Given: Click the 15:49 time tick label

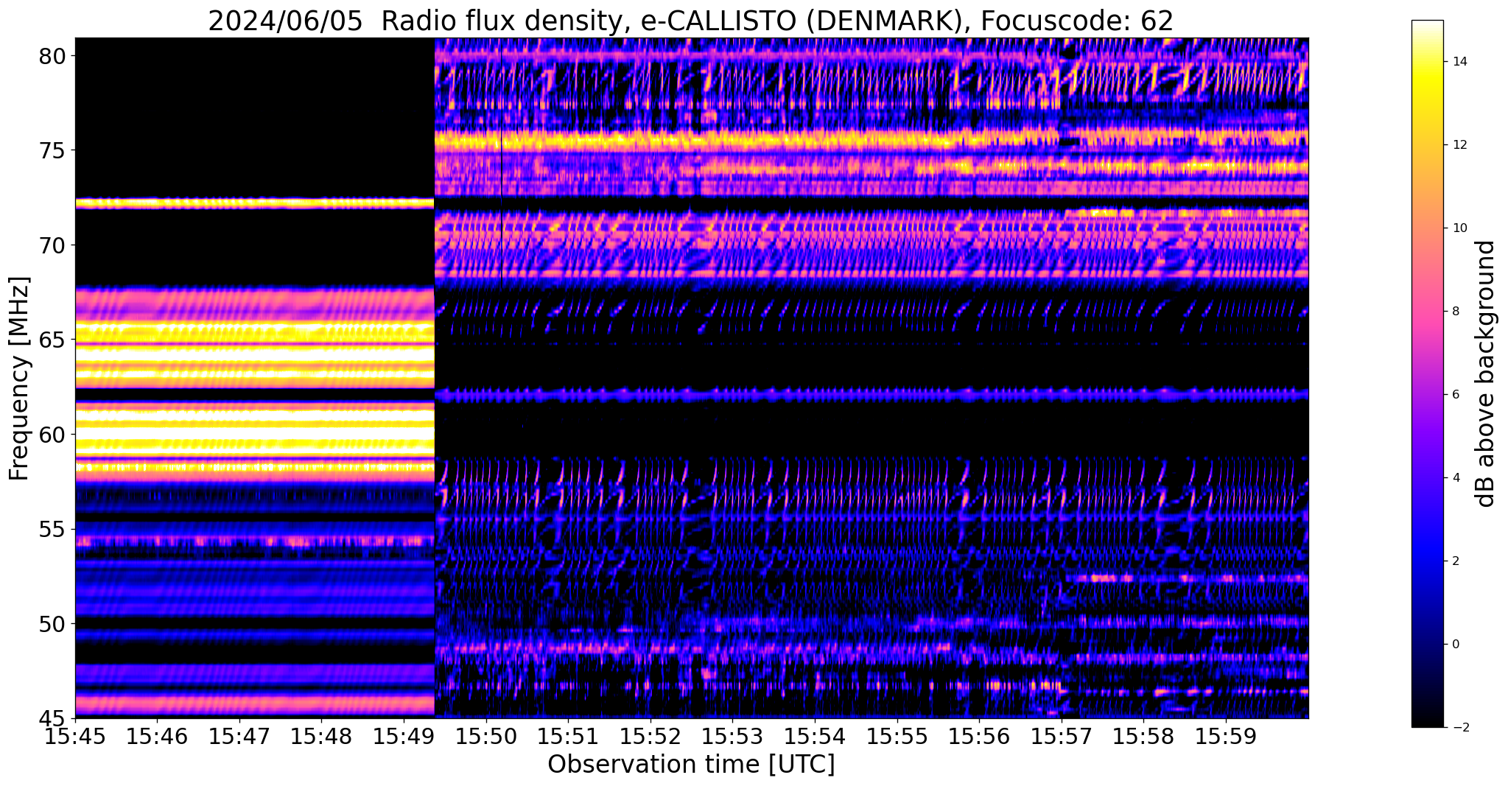Looking at the screenshot, I should click(x=404, y=737).
